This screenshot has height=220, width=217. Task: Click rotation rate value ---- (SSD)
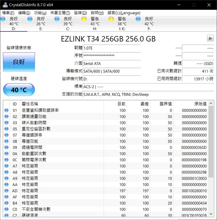tap(198, 64)
